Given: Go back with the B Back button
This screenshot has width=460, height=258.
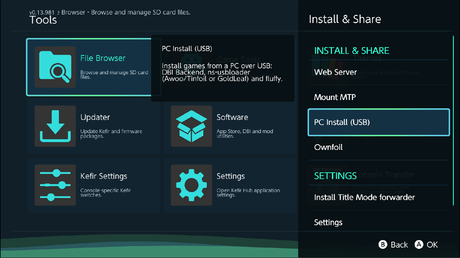Looking at the screenshot, I should click(394, 245).
